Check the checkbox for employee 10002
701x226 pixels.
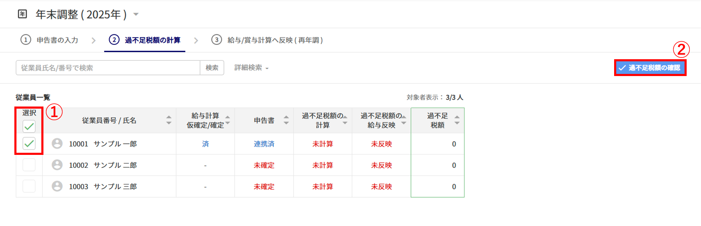pyautogui.click(x=29, y=165)
